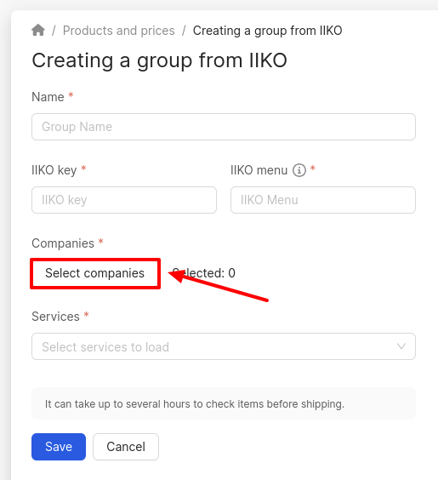Image resolution: width=438 pixels, height=480 pixels.
Task: Open Products and prices breadcrumb link
Action: pos(119,31)
